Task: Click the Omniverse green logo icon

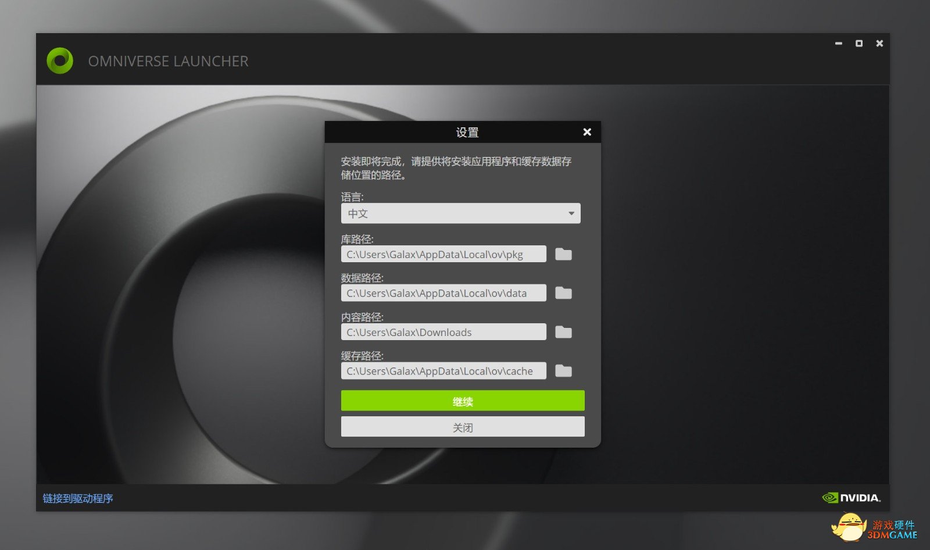Action: [x=60, y=60]
